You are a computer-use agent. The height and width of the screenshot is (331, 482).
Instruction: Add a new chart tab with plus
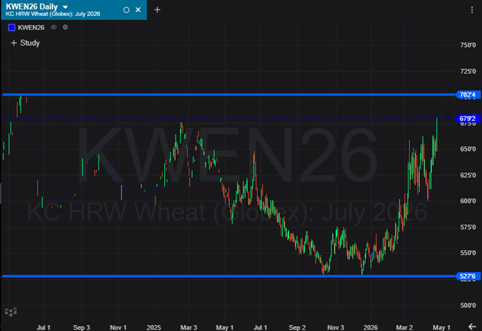click(157, 10)
